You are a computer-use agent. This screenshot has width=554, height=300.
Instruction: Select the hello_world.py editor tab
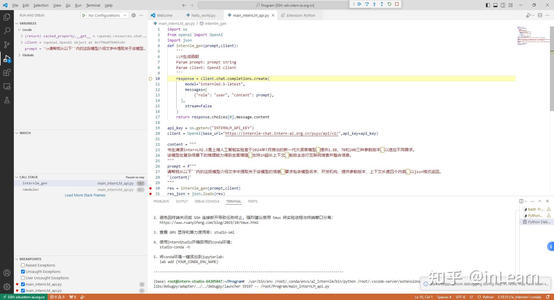pos(203,15)
